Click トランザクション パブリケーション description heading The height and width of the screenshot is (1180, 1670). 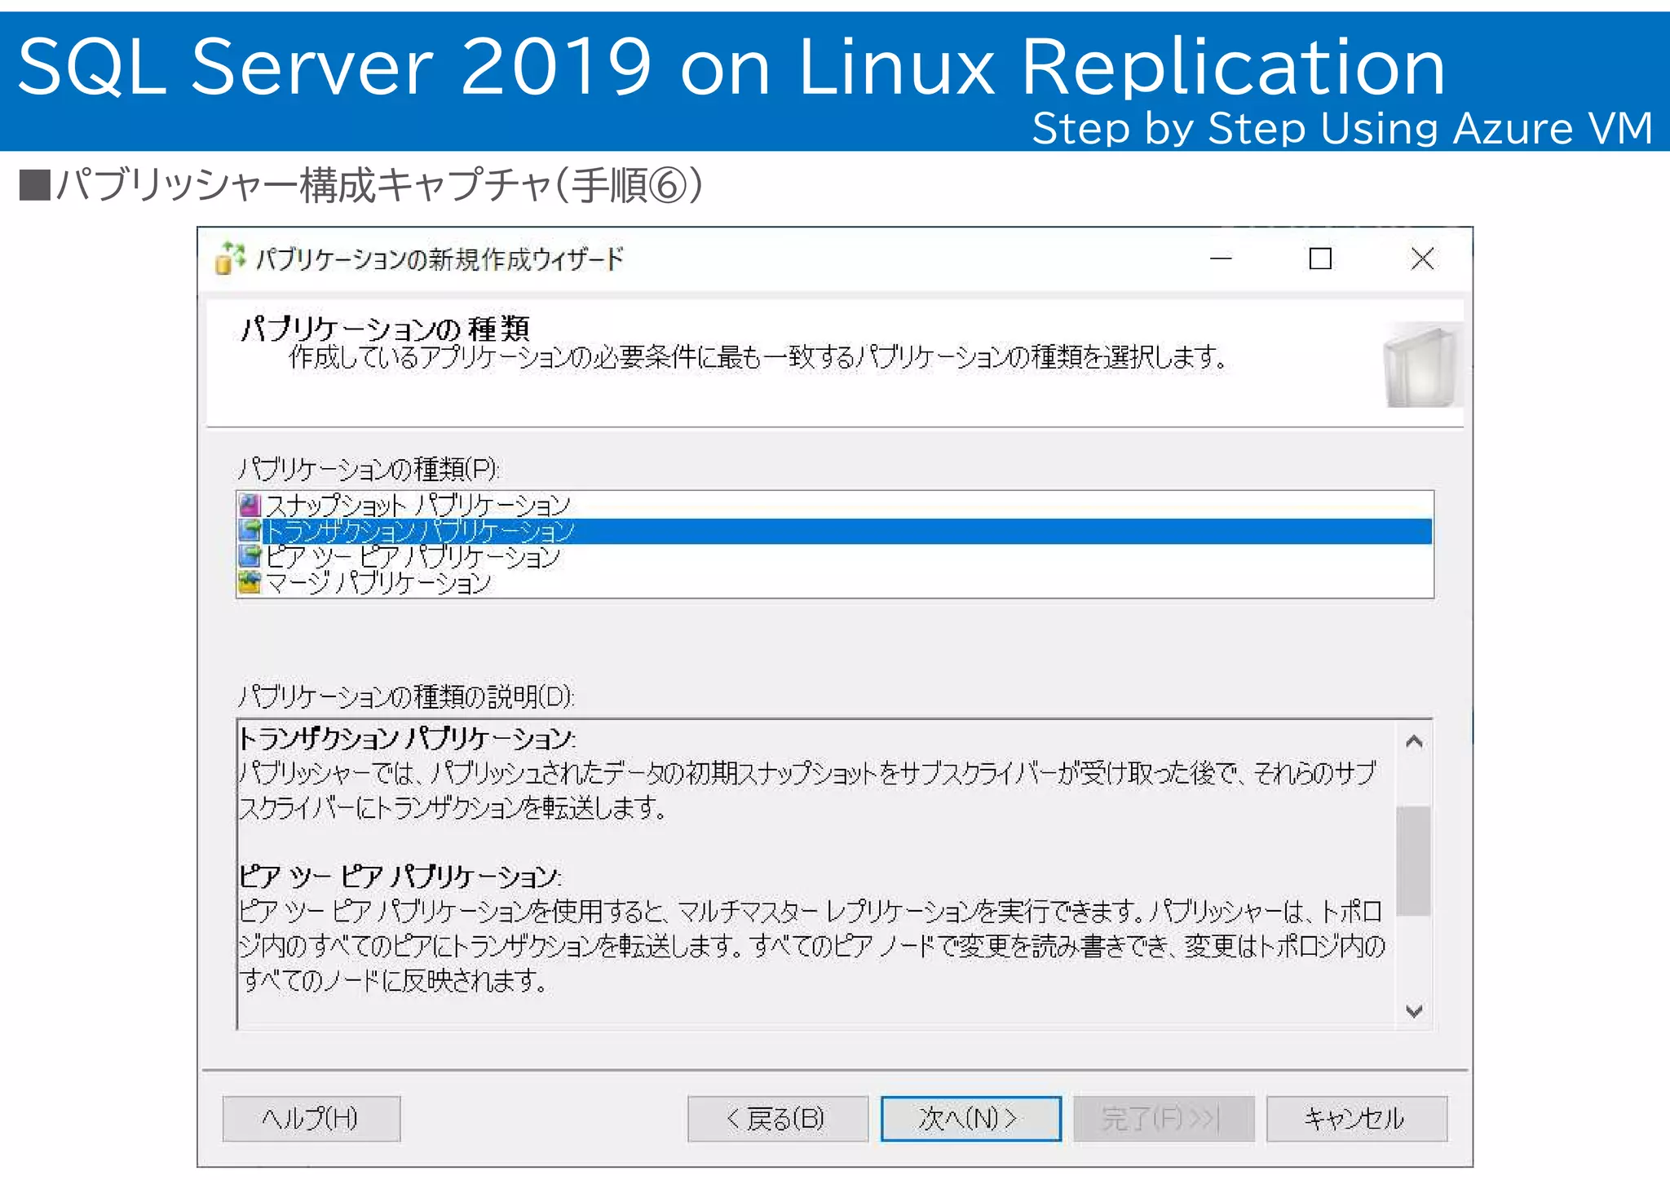coord(407,739)
